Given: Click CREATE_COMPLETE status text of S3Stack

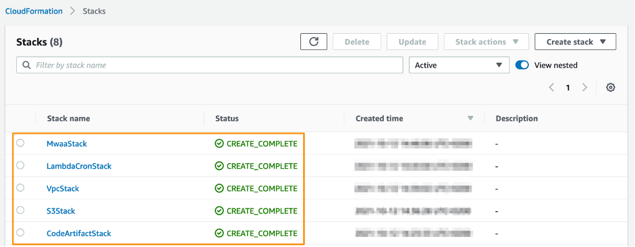Looking at the screenshot, I should pyautogui.click(x=262, y=211).
